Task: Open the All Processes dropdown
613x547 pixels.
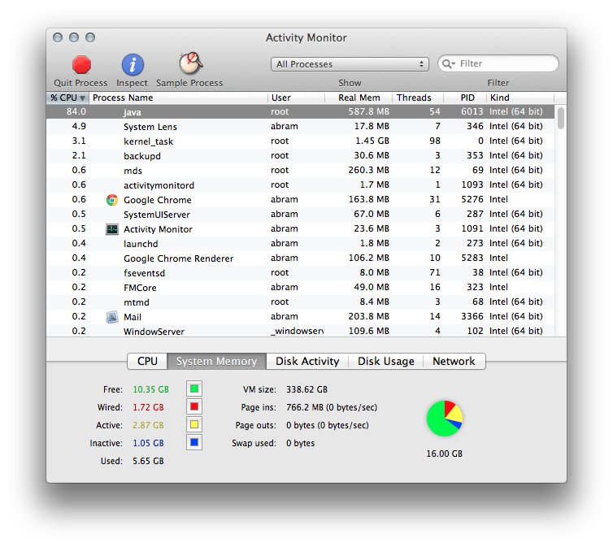Action: pyautogui.click(x=350, y=64)
